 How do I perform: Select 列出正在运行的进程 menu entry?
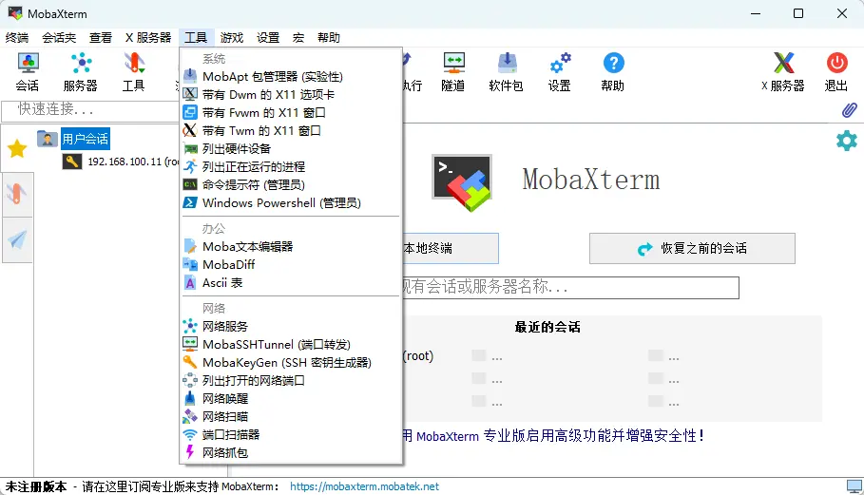click(291, 167)
